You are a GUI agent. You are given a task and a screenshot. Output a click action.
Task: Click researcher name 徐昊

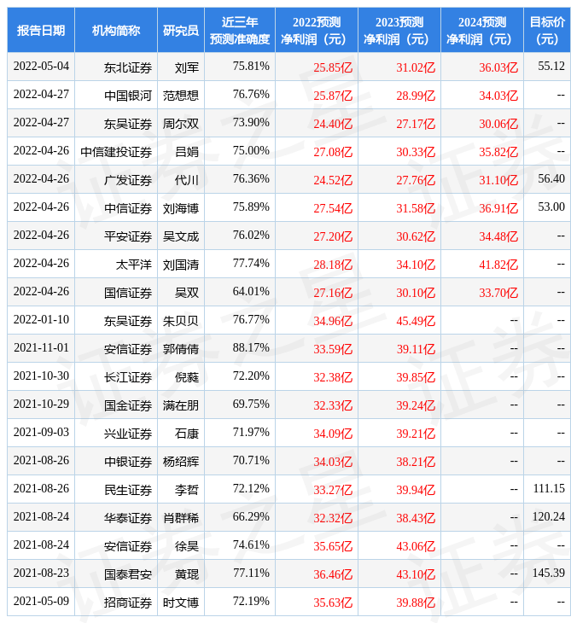[187, 547]
